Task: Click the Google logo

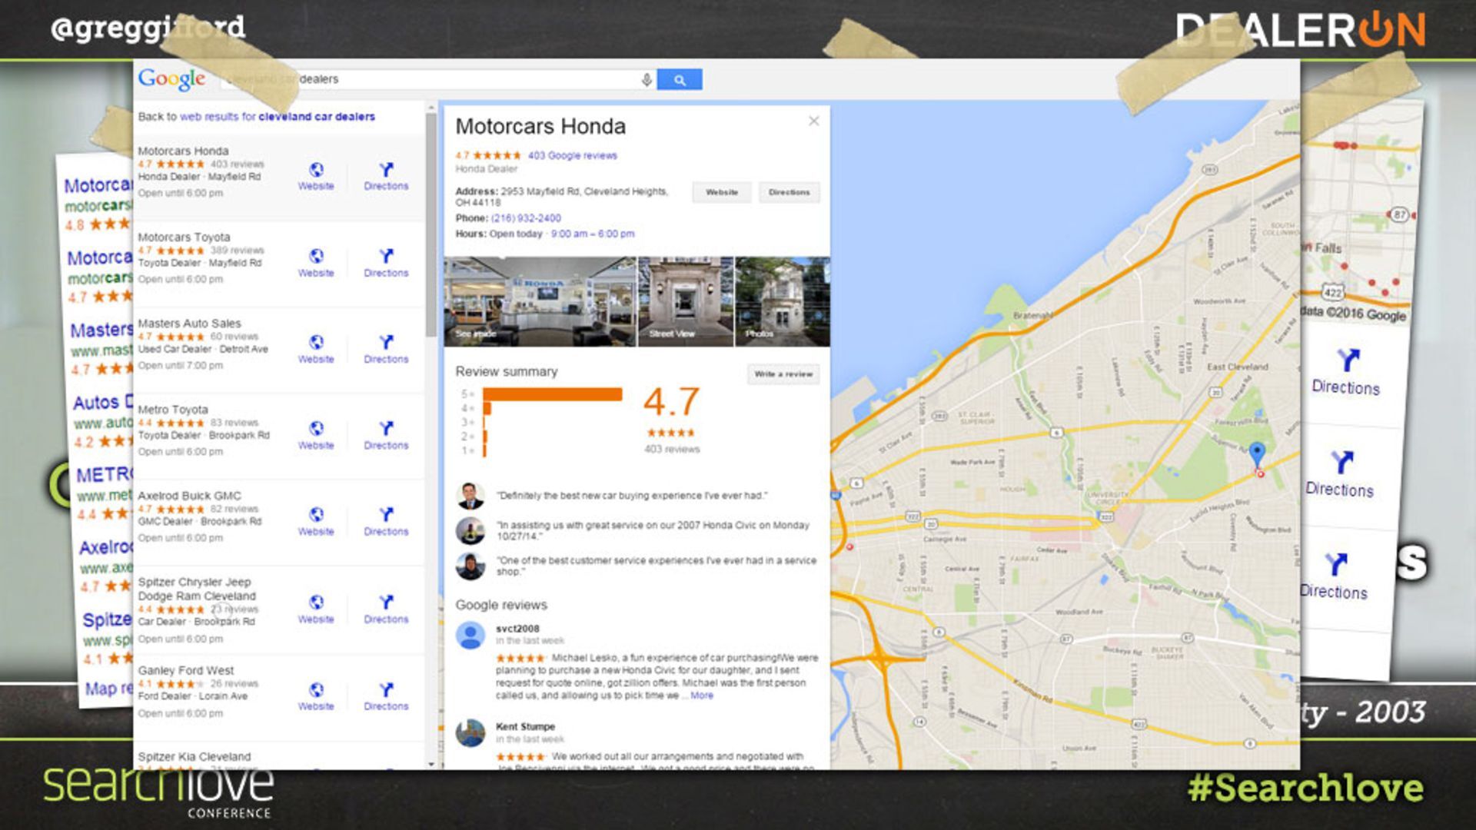Action: click(x=172, y=79)
